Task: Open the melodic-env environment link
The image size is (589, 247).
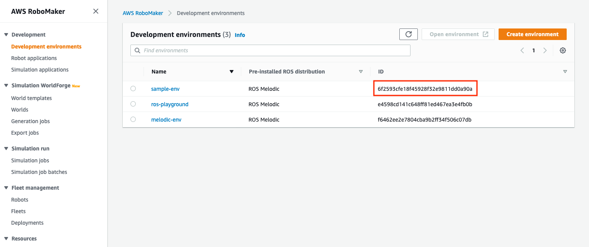Action: point(166,120)
